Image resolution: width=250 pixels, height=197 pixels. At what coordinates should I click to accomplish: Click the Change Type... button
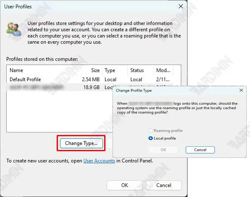[81, 143]
